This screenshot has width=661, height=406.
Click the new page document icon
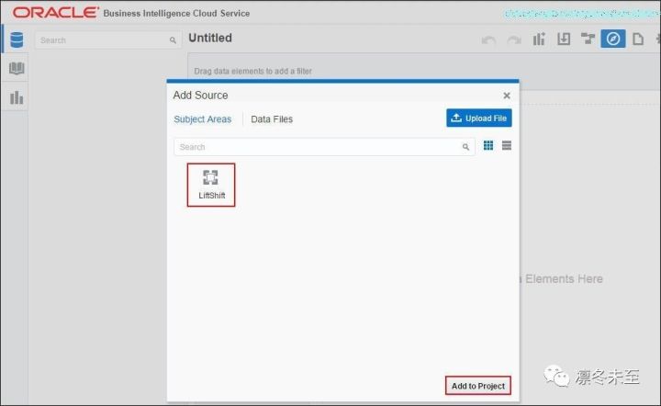638,39
